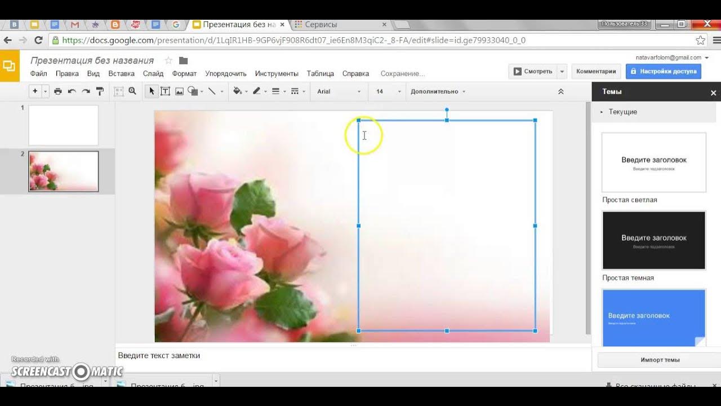721x406 pixels.
Task: Collapse the menus with the double chevron
Action: [x=560, y=91]
